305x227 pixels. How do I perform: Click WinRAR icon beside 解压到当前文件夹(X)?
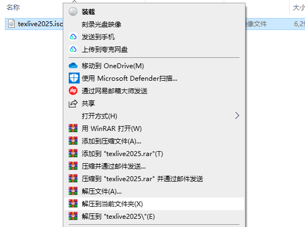[x=73, y=204]
